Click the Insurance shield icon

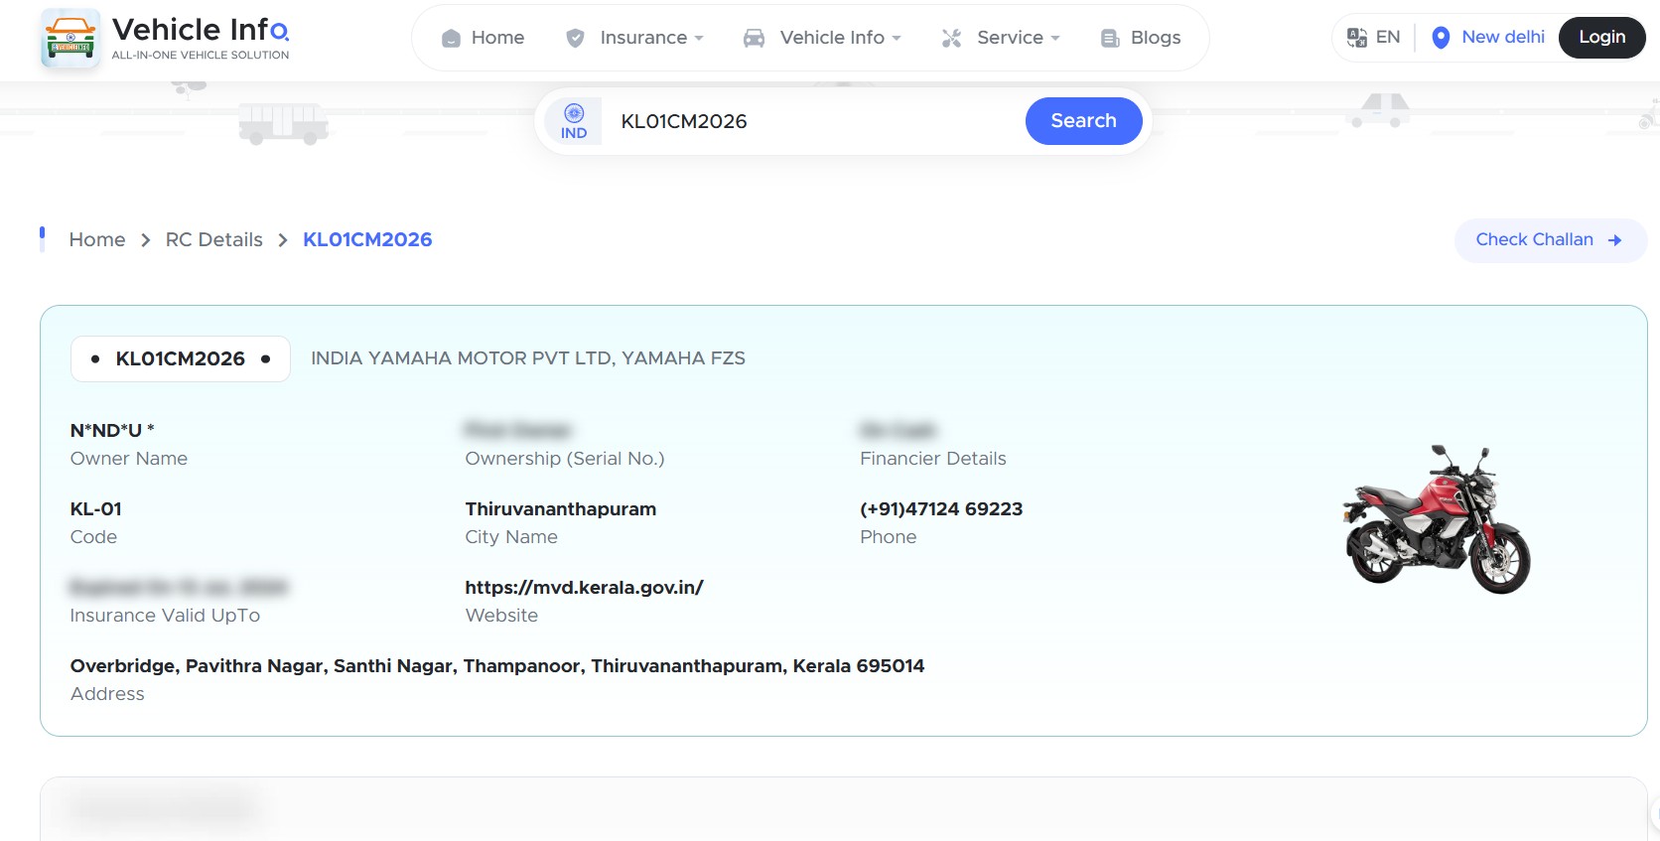click(x=575, y=39)
